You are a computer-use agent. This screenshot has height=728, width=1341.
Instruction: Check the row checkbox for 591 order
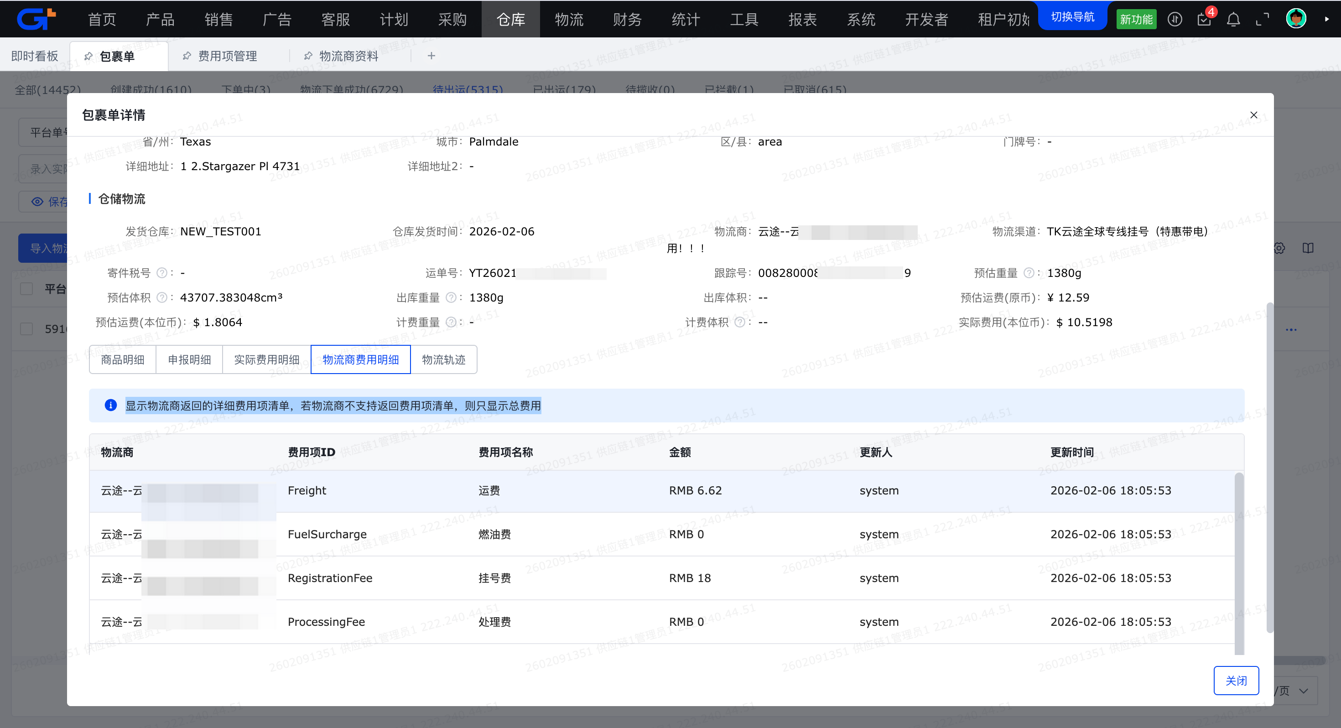26,329
